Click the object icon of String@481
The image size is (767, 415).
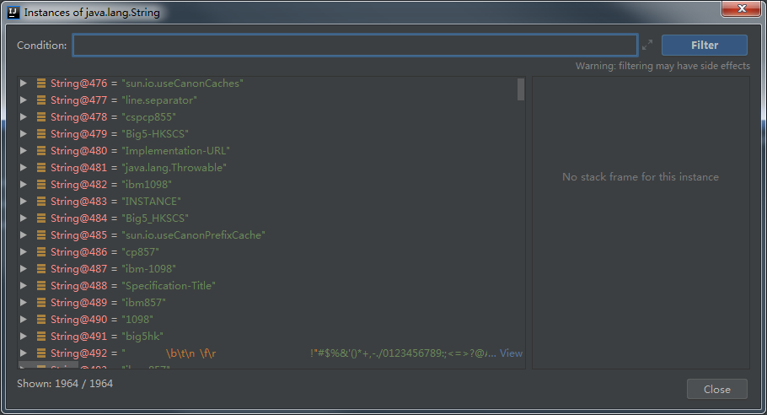pyautogui.click(x=41, y=167)
